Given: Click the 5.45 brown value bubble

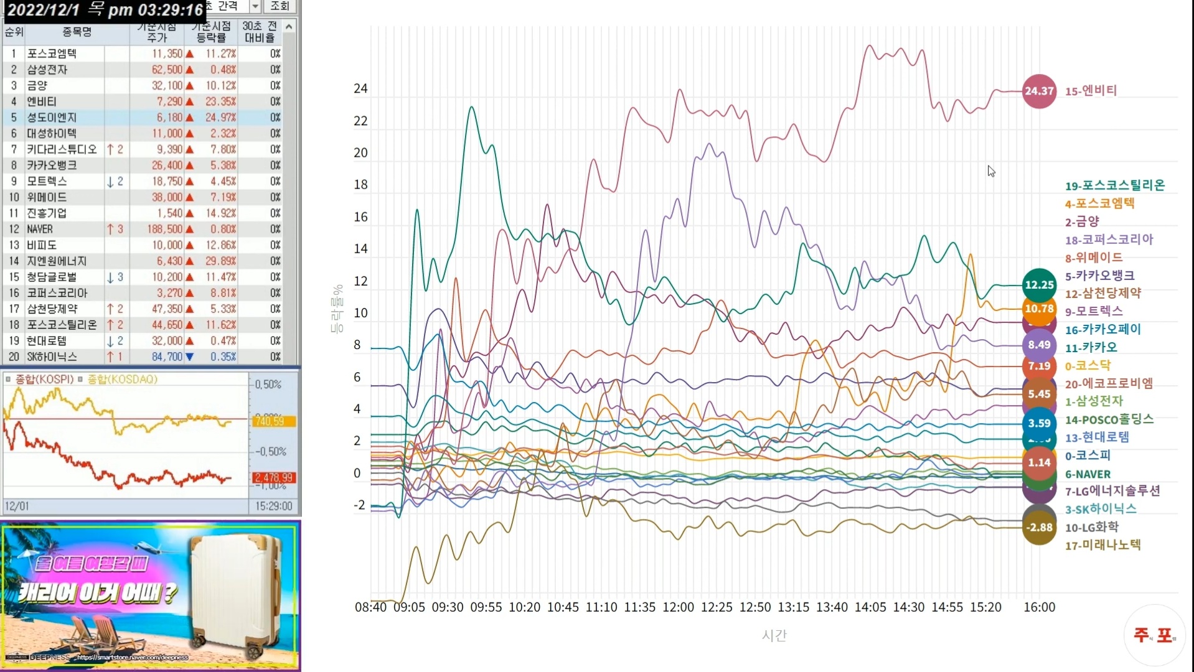Looking at the screenshot, I should pyautogui.click(x=1039, y=394).
